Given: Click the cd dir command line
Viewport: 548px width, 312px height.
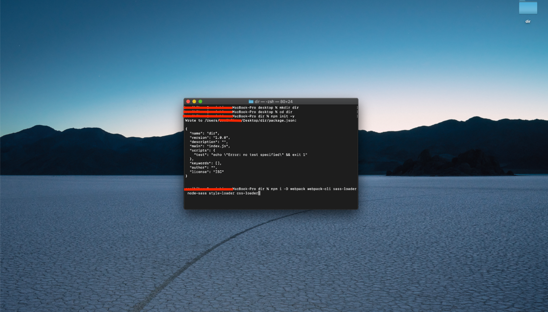Looking at the screenshot, I should [286, 112].
